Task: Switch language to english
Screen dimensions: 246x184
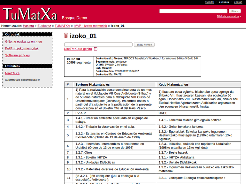Action: click(x=238, y=2)
